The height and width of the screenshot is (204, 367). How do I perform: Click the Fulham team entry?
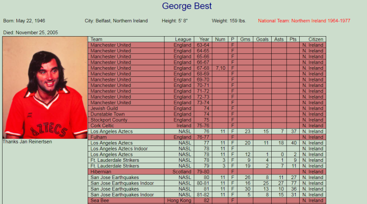tap(98, 137)
